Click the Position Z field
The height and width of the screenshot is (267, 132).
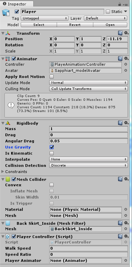pos(117,39)
